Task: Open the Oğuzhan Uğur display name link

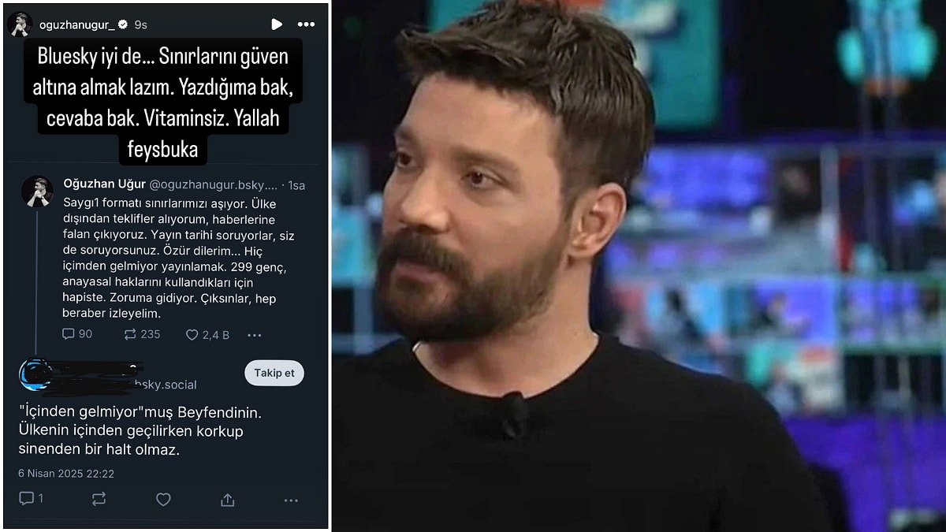Action: coord(104,184)
